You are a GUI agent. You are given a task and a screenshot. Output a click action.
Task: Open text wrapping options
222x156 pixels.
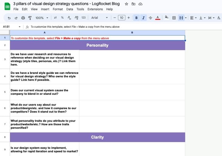pos(211,18)
